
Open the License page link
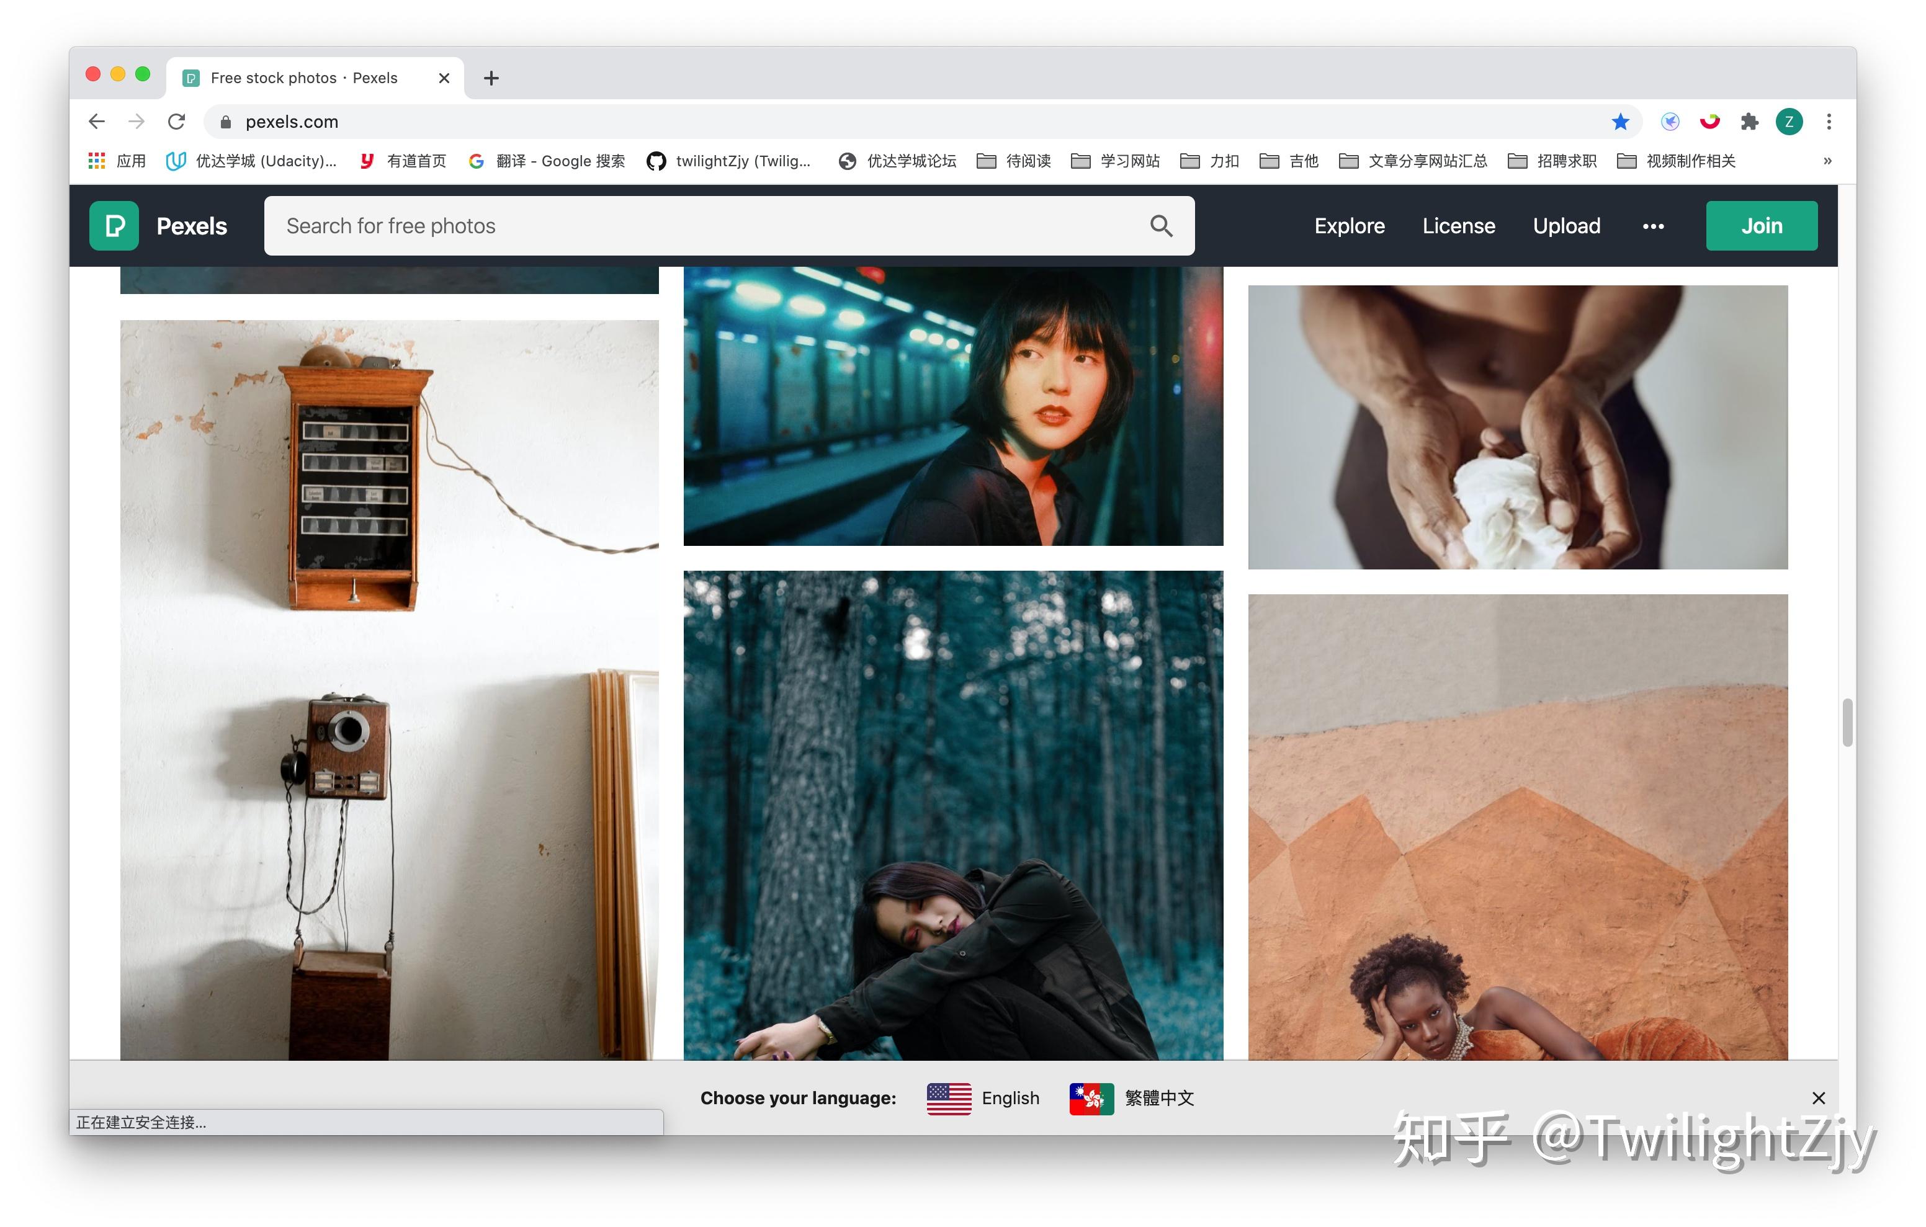(1458, 226)
